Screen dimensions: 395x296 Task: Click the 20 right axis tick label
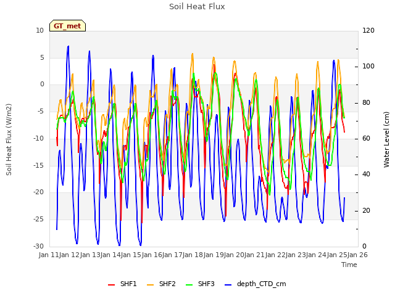[x=366, y=210]
